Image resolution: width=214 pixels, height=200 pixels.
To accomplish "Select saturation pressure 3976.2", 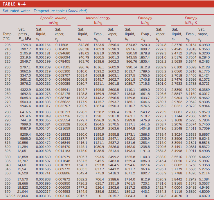I will coord(26,84).
